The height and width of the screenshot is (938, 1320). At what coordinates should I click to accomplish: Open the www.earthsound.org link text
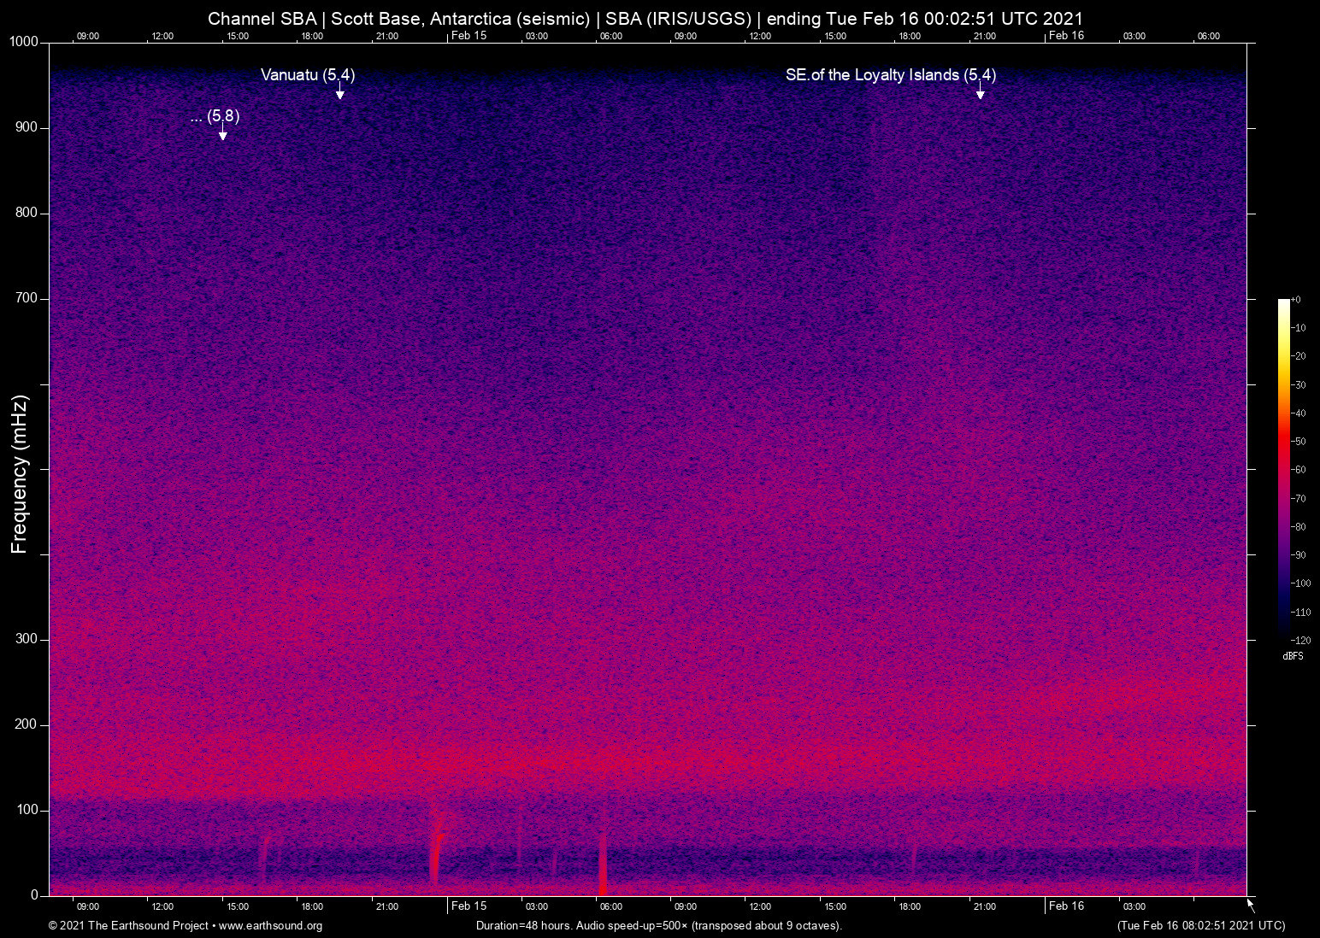tap(270, 926)
